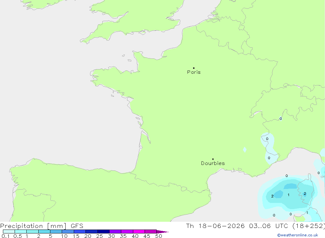325x238 pixels.
Task: Click the 35 legend scale label
Action: tap(123, 236)
